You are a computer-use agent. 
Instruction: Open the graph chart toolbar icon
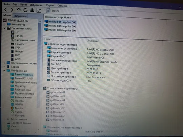coord(39,10)
